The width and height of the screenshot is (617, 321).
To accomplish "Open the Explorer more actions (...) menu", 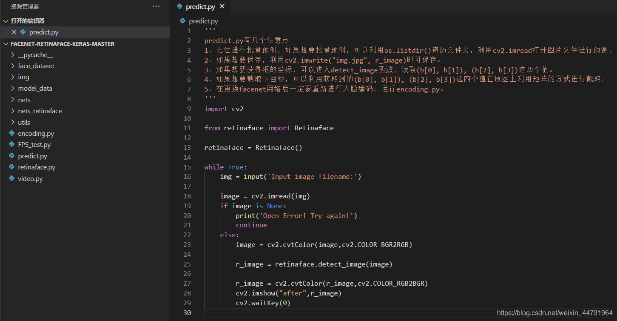I will point(156,6).
